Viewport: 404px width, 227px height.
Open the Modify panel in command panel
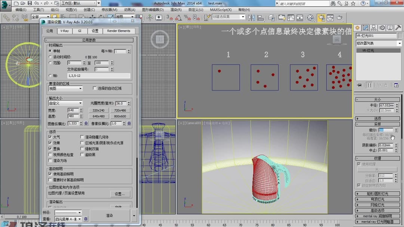[x=365, y=27]
